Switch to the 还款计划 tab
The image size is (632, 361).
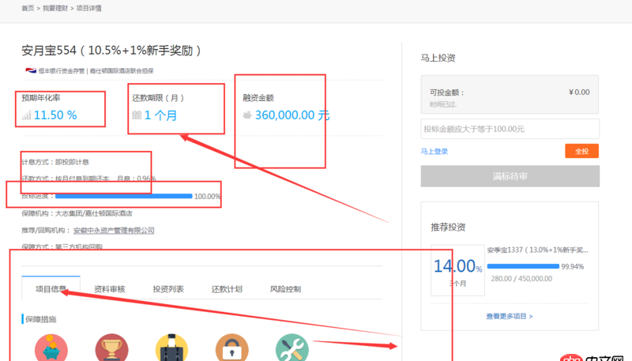227,289
